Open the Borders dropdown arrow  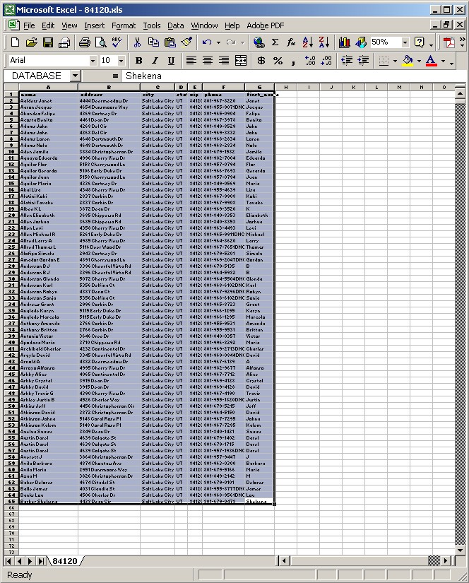click(x=395, y=61)
